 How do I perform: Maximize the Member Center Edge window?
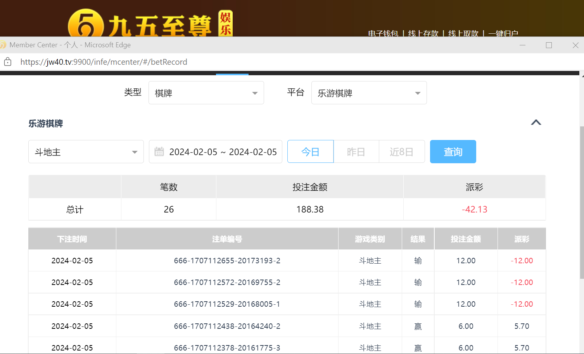coord(549,45)
